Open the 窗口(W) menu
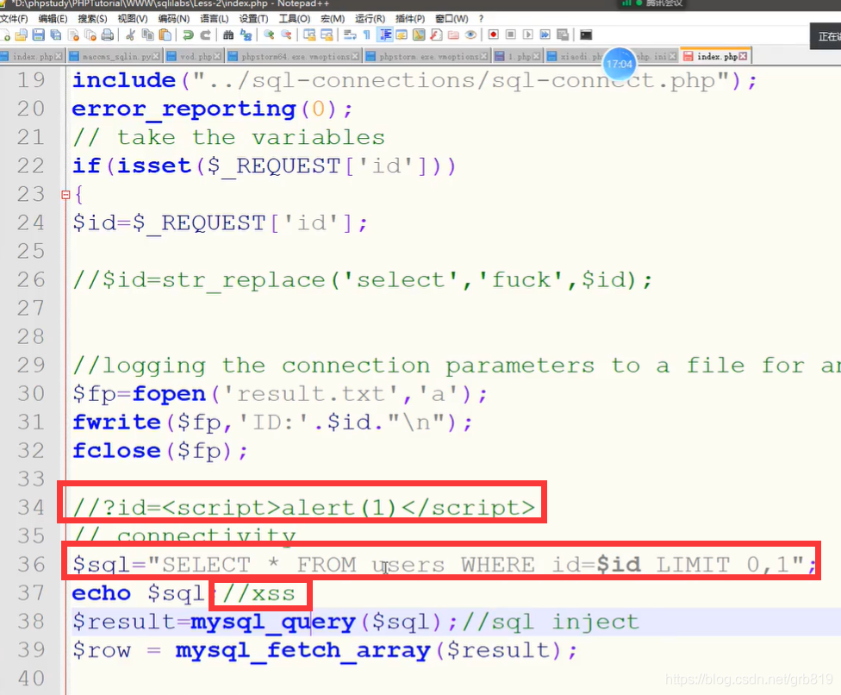This screenshot has height=695, width=841. pyautogui.click(x=451, y=19)
